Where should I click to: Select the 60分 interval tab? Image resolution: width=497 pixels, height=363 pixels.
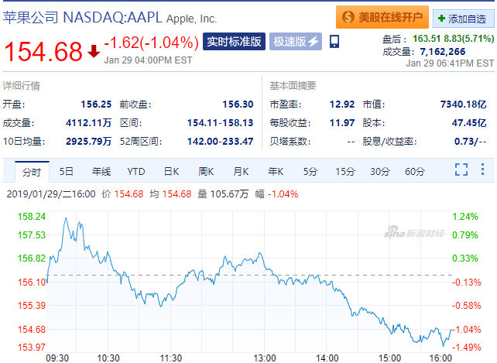coord(415,172)
